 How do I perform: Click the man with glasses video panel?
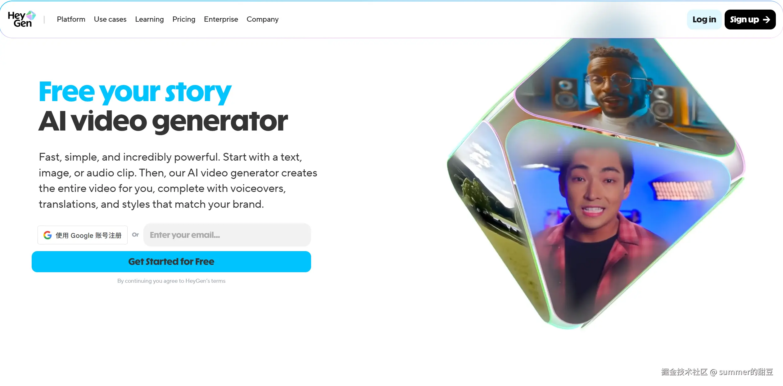(624, 96)
